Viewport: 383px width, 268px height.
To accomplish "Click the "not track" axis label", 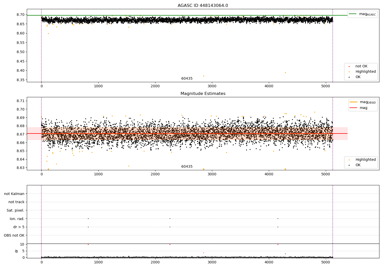I will click(16, 202).
